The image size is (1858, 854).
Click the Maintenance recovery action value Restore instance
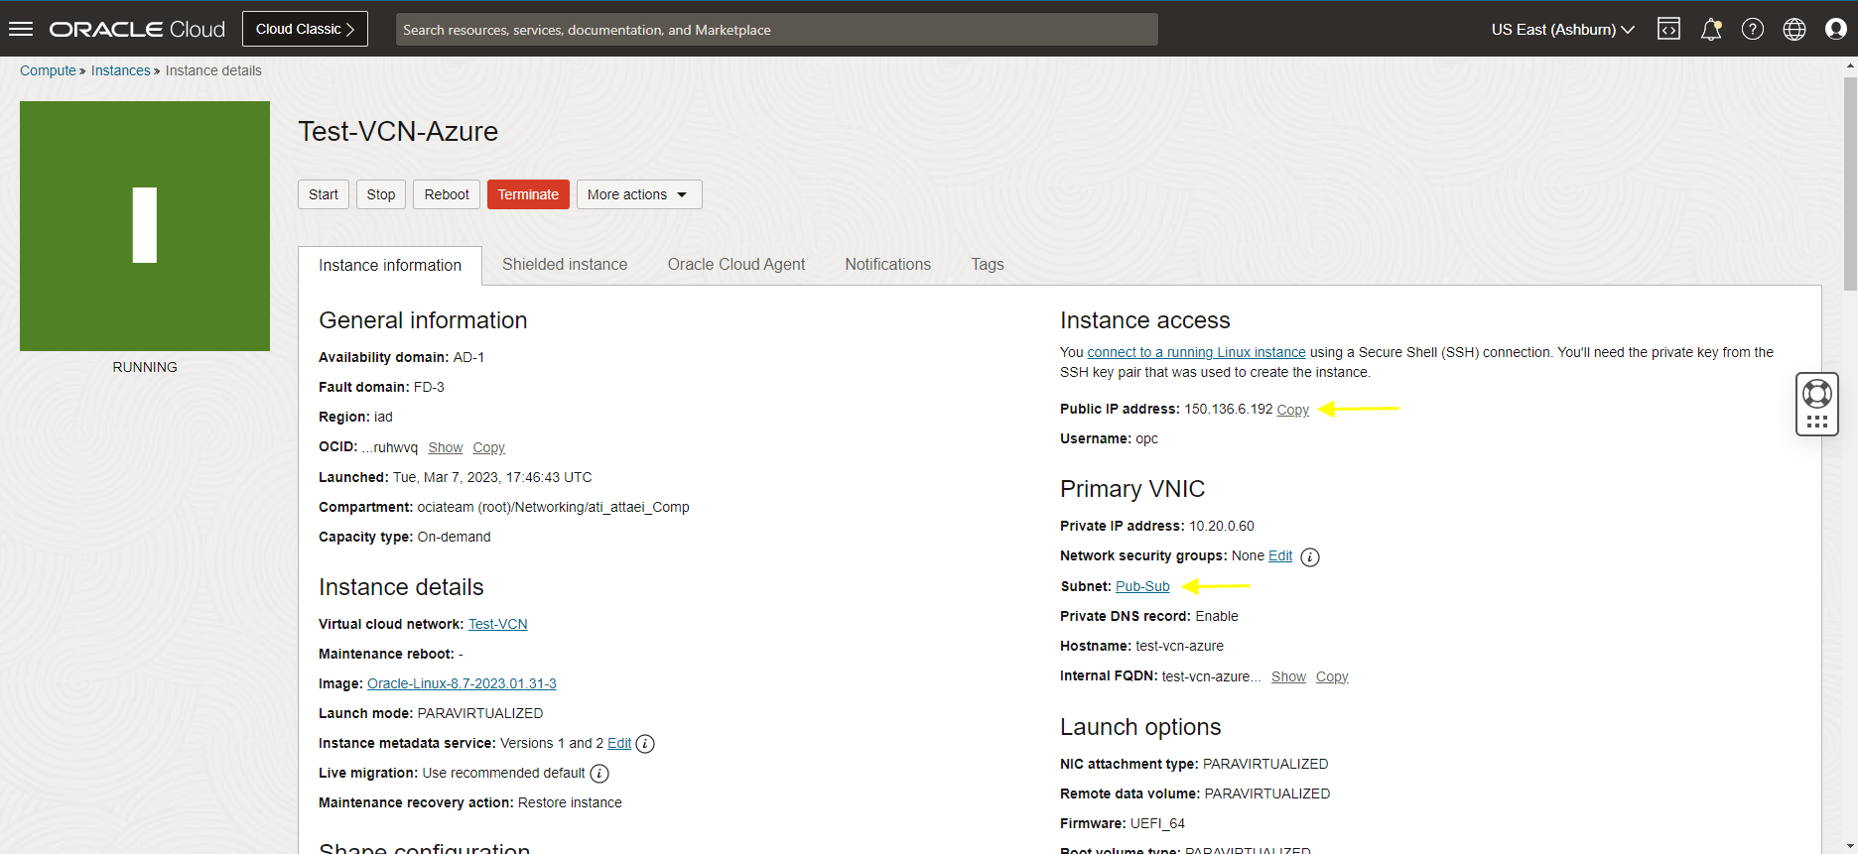(570, 803)
